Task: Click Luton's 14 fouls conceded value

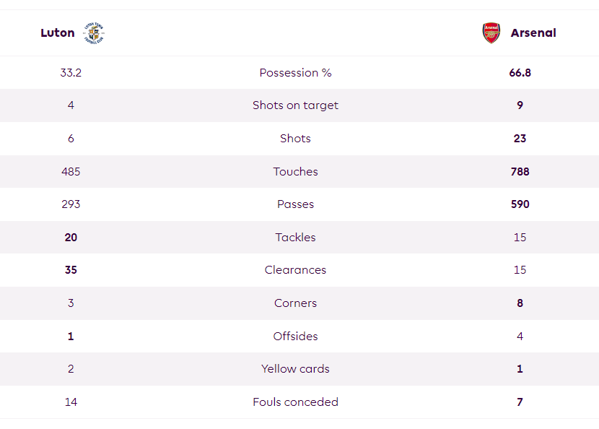Action: (x=71, y=402)
